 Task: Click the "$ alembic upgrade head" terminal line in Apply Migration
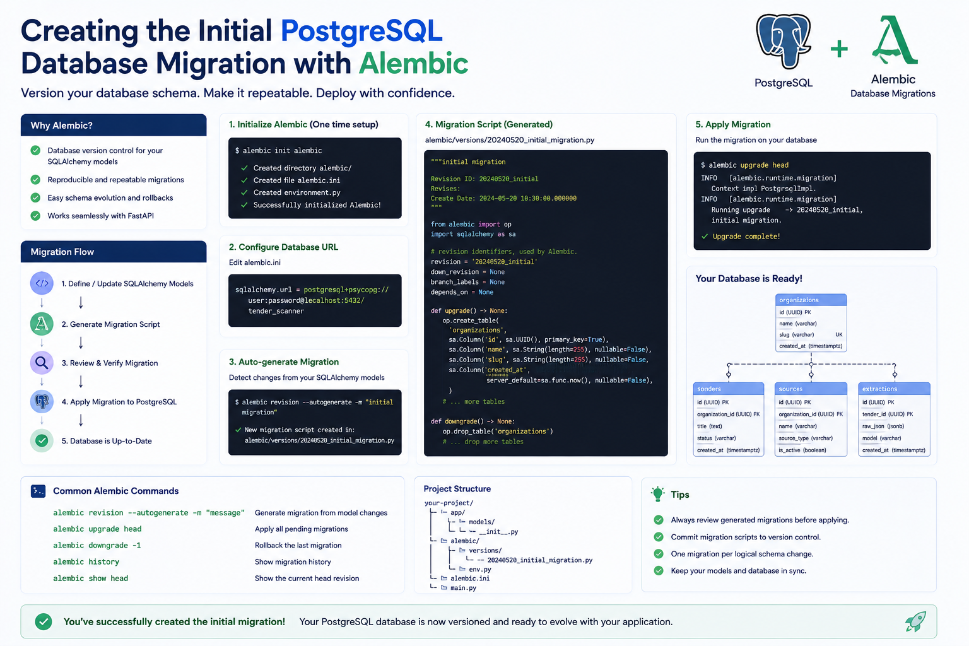point(744,165)
